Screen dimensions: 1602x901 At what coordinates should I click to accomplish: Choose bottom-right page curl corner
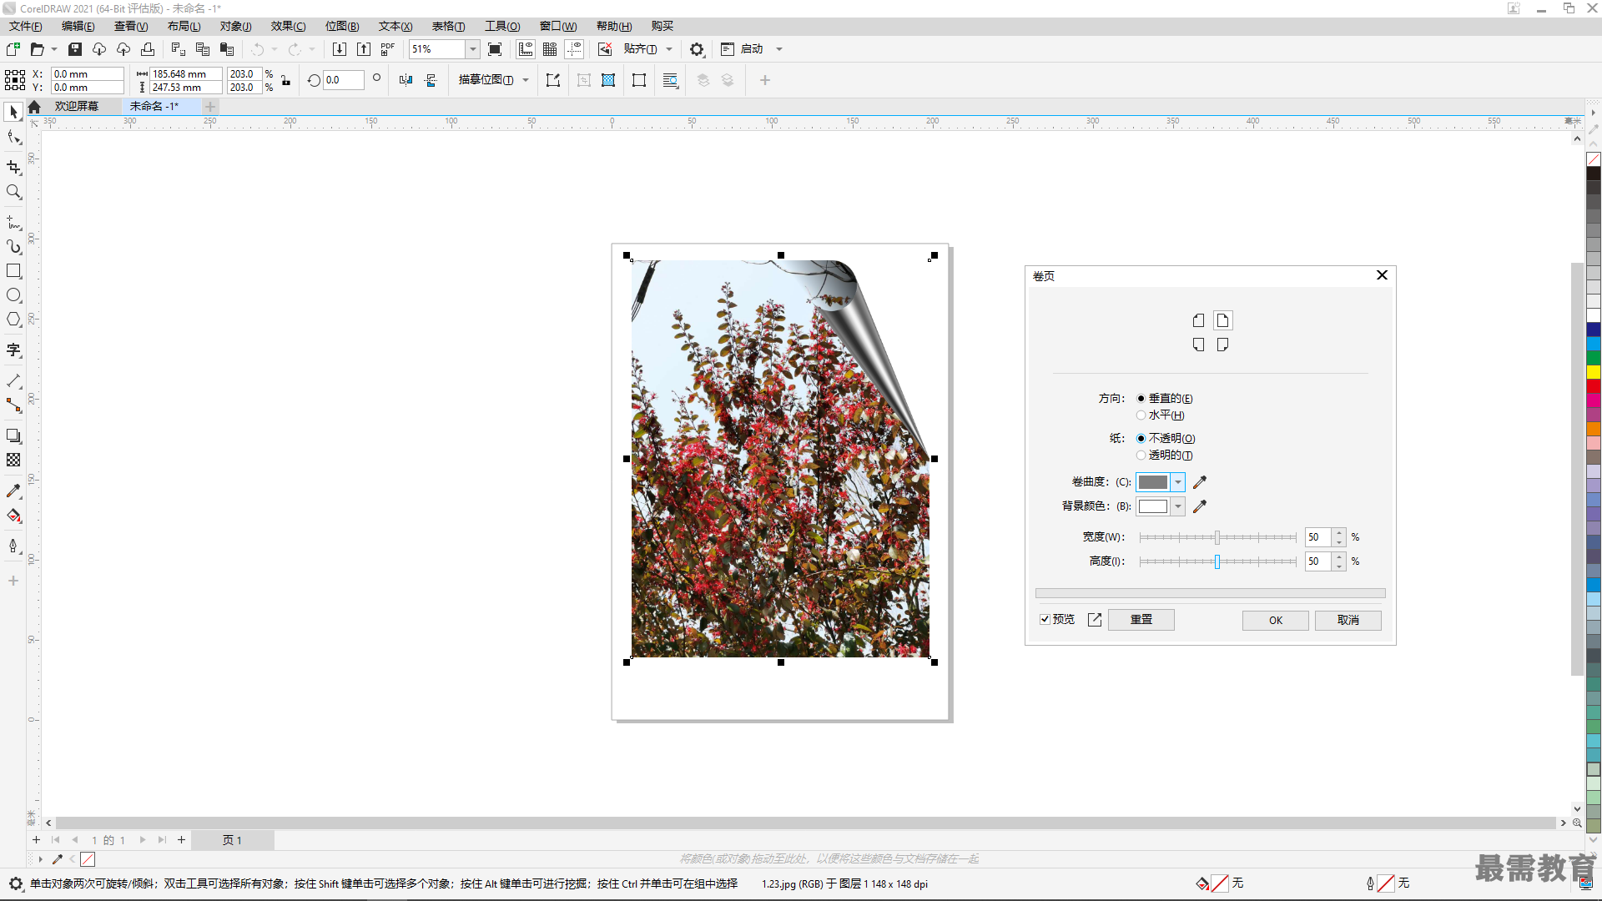[1222, 345]
